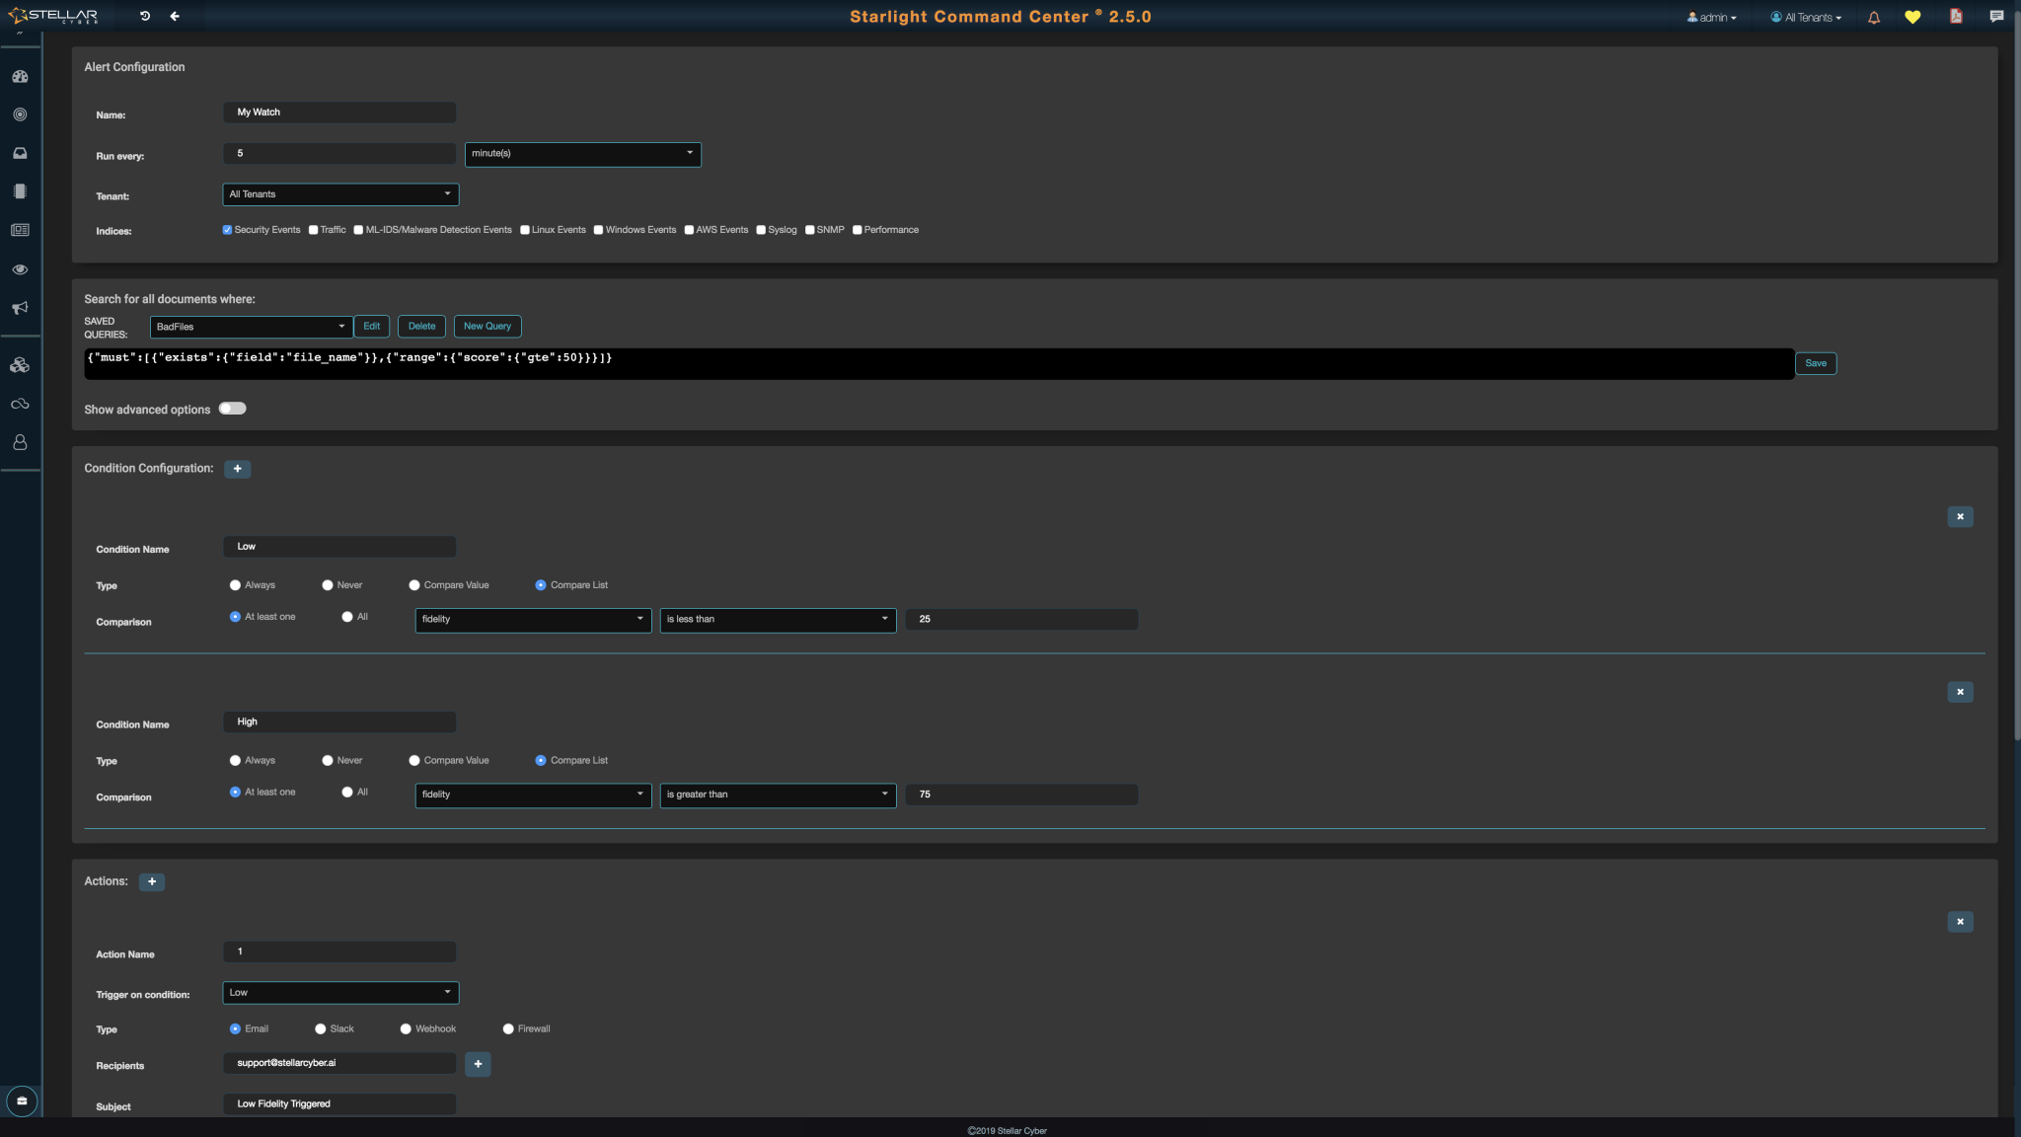Add a new condition with plus icon
This screenshot has height=1137, width=2021.
point(237,469)
